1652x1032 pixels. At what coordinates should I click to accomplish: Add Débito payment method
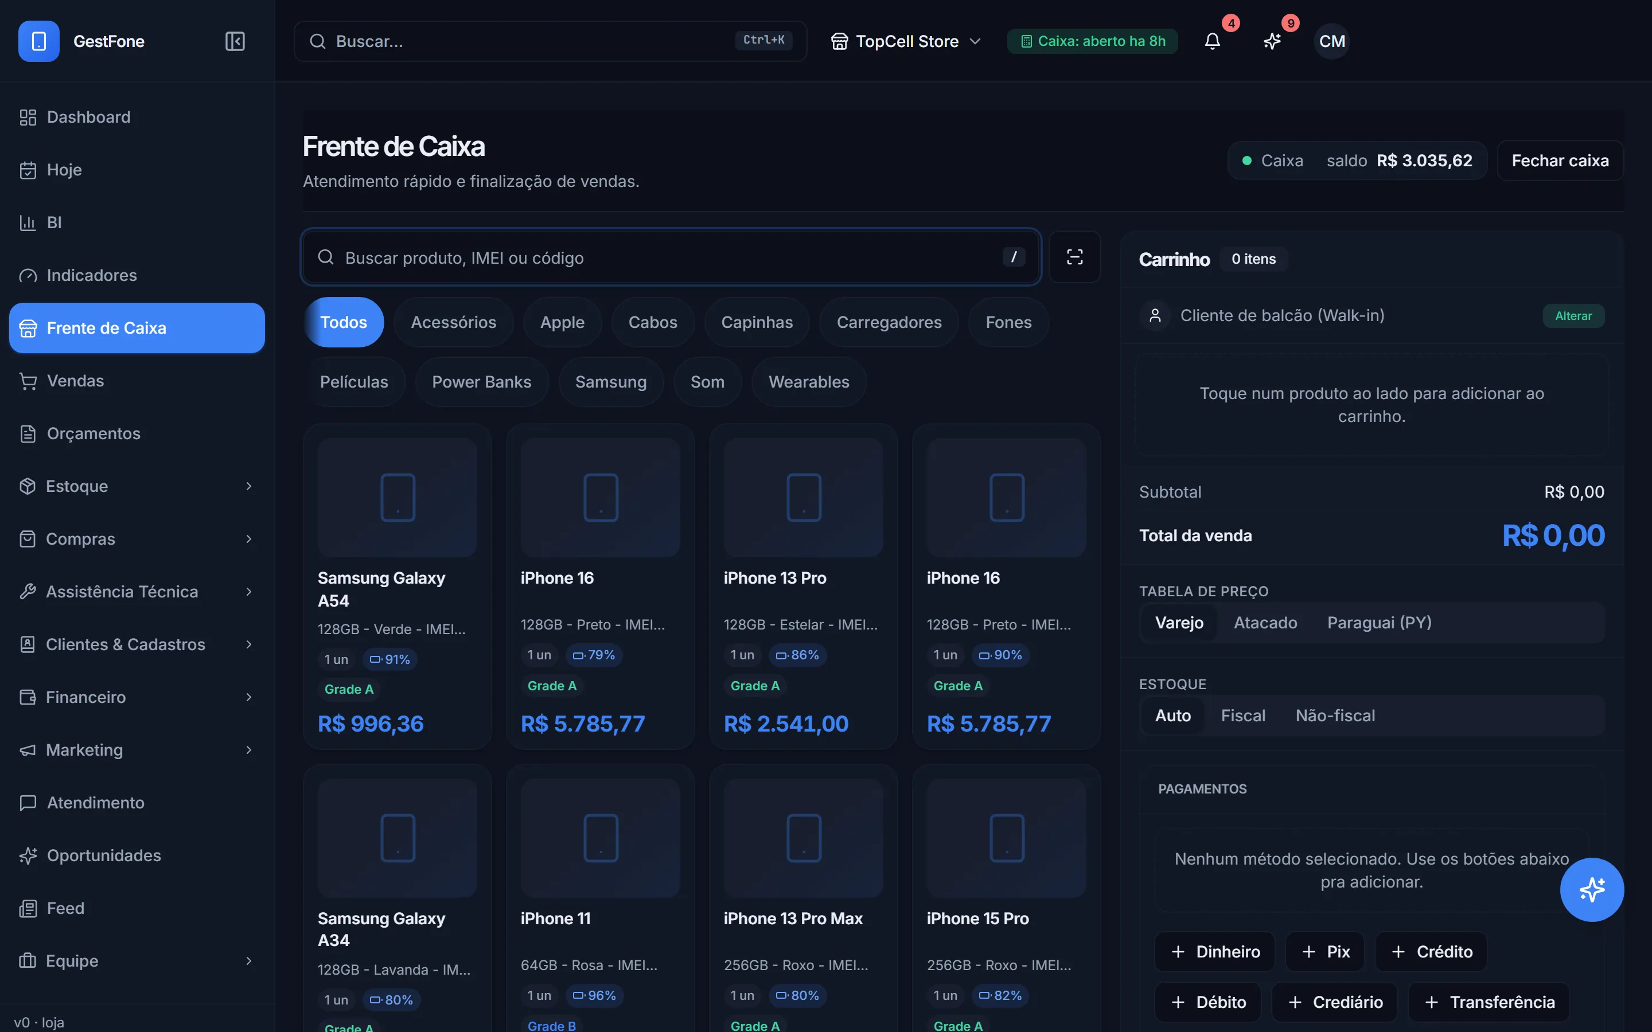tap(1207, 1002)
